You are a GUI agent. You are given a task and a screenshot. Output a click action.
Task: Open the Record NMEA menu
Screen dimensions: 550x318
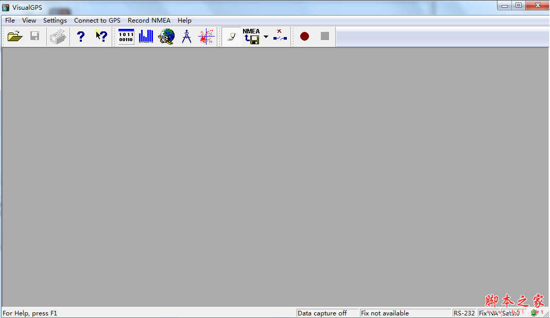coord(149,21)
